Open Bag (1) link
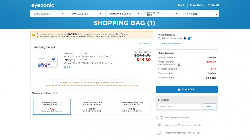 tap(215, 5)
